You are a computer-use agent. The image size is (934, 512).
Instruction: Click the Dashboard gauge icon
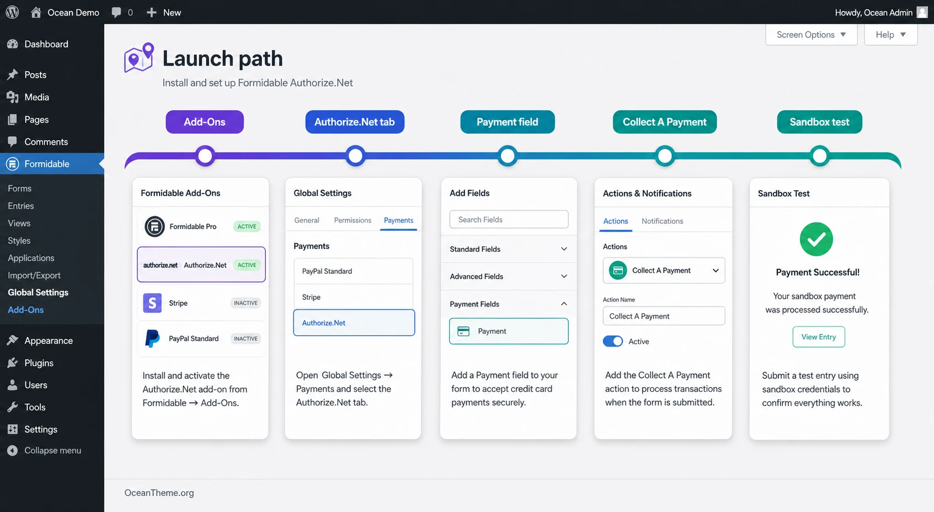tap(12, 44)
